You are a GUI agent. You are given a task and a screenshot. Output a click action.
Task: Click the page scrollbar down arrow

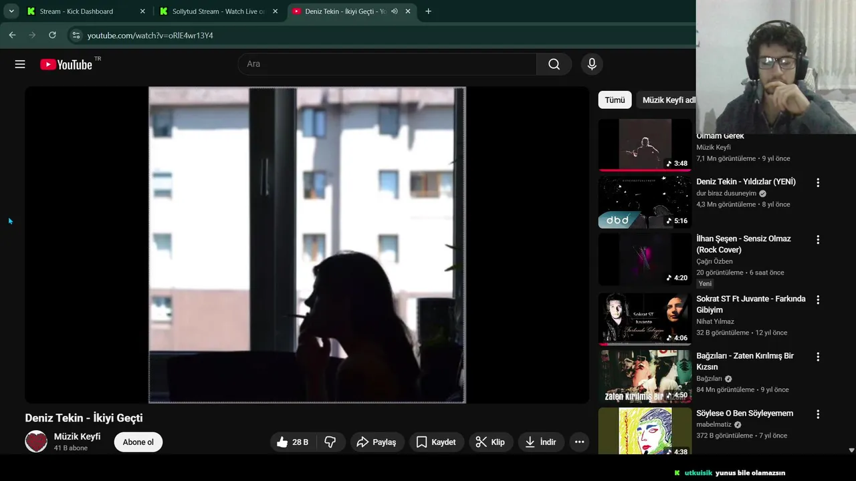(x=851, y=450)
